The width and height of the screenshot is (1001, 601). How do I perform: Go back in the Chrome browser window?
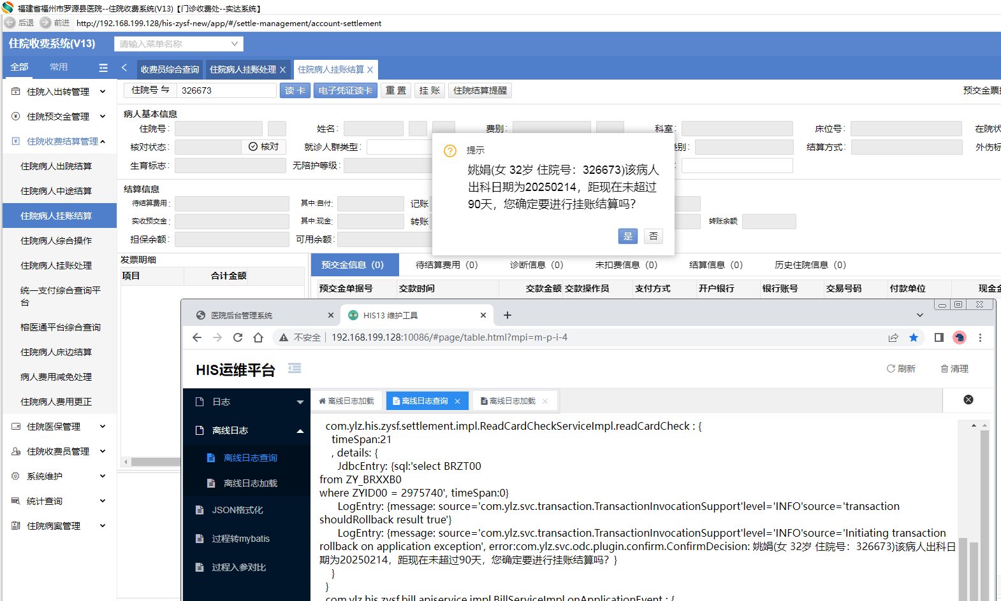(x=197, y=337)
